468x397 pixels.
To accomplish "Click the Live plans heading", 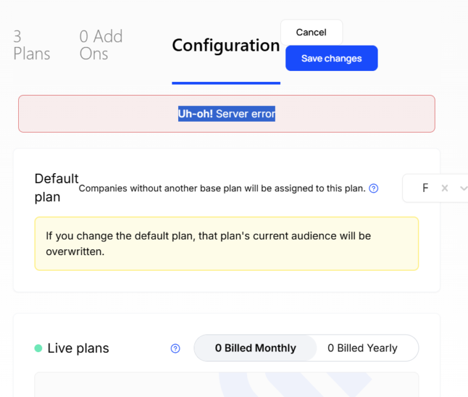I will click(x=78, y=348).
